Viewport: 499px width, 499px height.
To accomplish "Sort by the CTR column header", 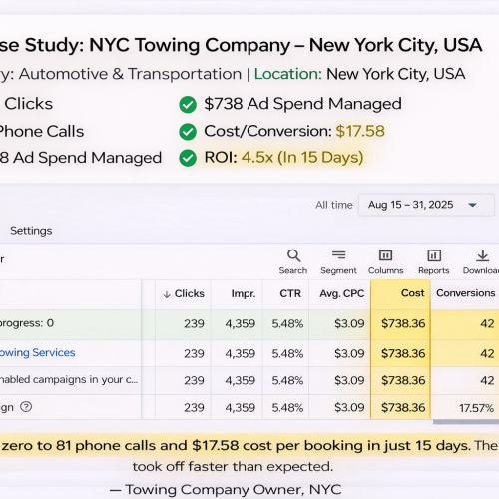I will click(290, 293).
